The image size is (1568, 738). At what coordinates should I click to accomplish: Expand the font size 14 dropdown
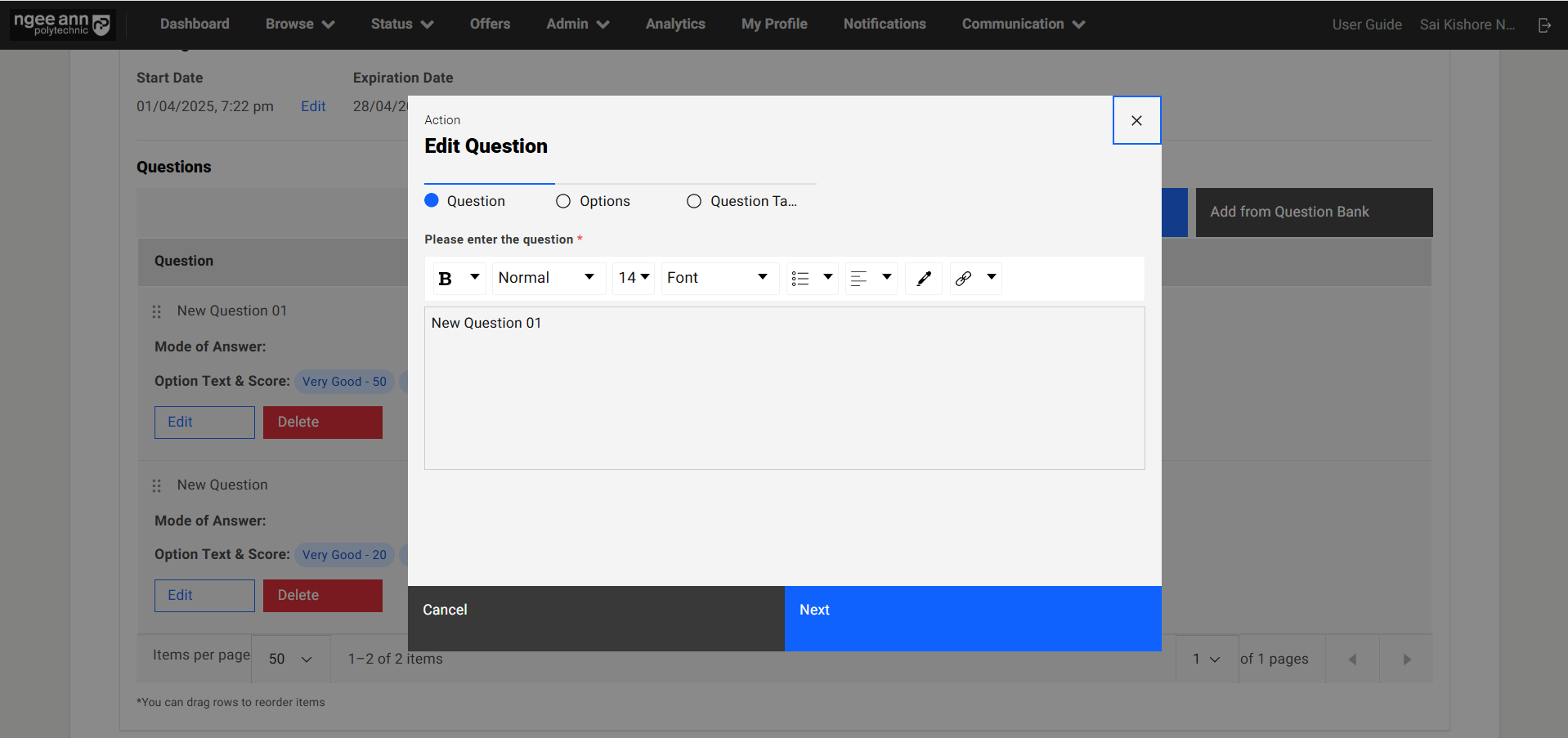(x=634, y=278)
